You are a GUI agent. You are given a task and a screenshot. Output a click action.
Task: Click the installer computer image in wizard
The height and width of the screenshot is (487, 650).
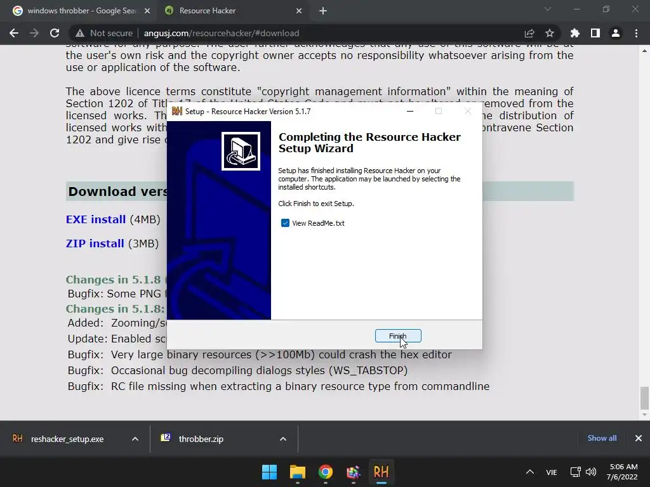[241, 151]
